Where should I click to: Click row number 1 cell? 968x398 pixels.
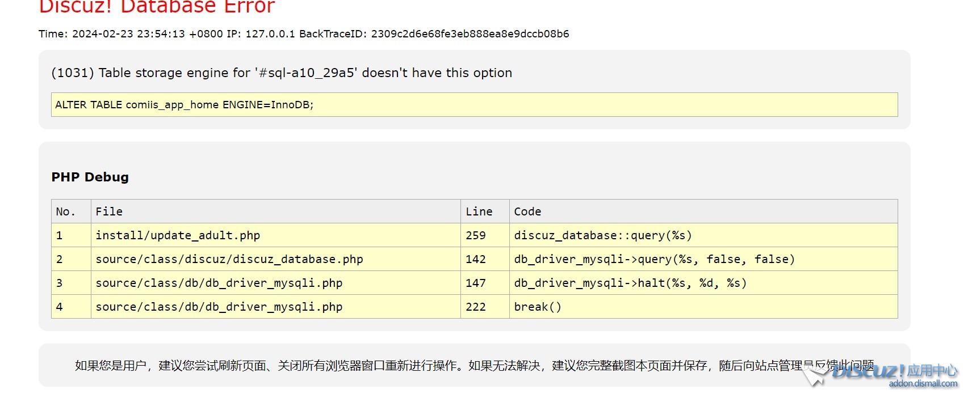(71, 235)
